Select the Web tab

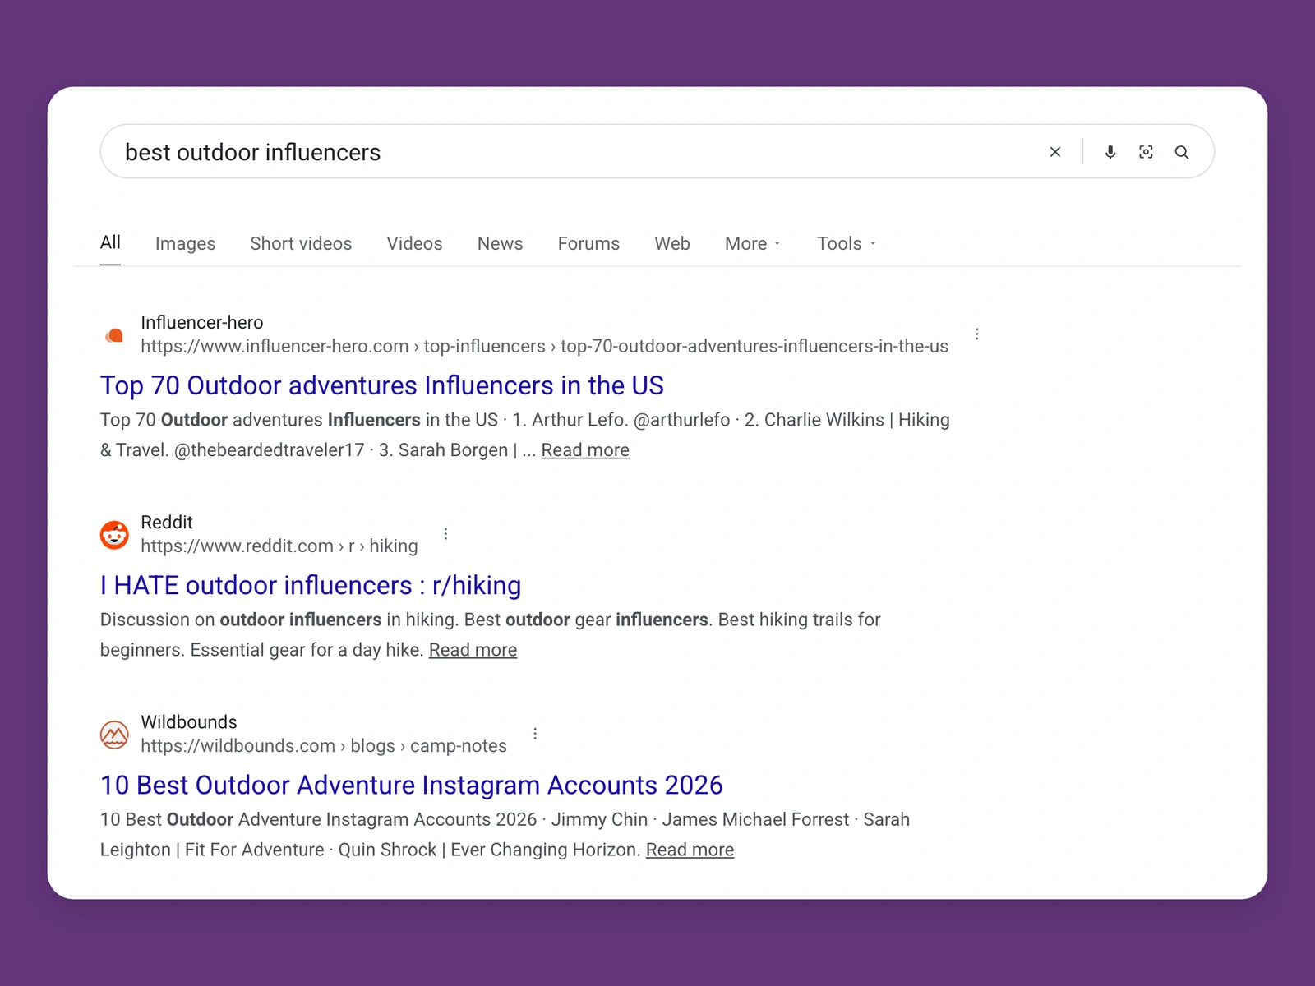pyautogui.click(x=672, y=244)
